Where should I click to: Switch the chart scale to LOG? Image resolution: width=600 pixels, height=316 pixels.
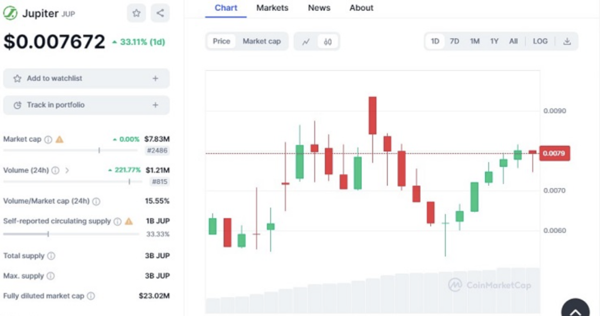click(x=540, y=41)
